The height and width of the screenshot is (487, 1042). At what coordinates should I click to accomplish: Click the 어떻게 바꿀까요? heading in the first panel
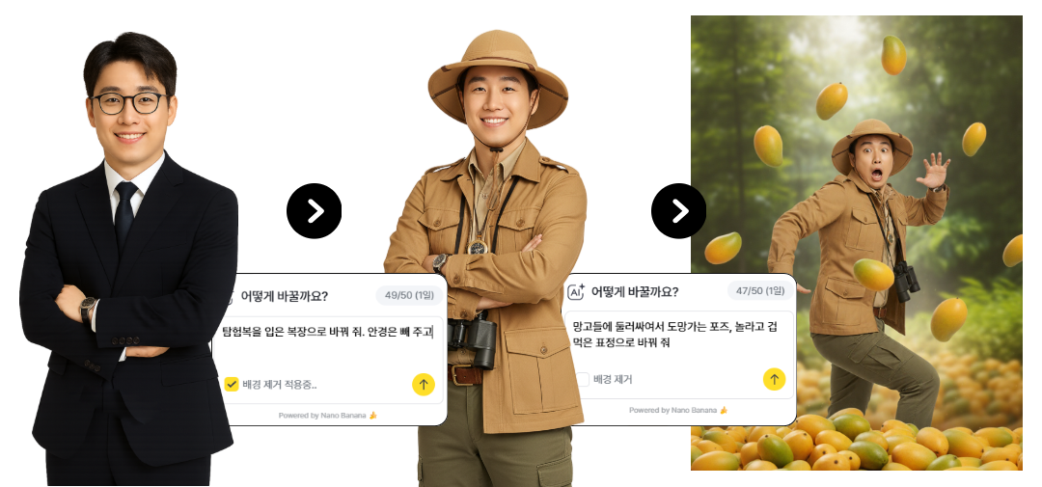(x=285, y=296)
